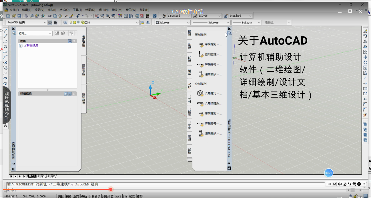Open AutoCAD Help via the question mark icon
Image resolution: width=371 pixels, height=198 pixels.
pyautogui.click(x=154, y=16)
